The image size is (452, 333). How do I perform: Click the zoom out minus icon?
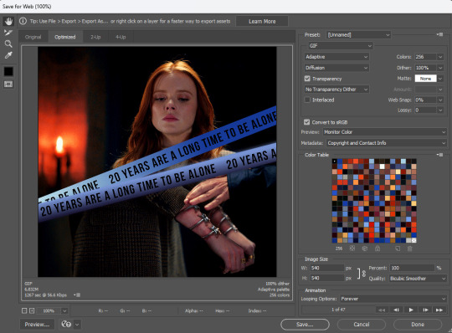point(24,310)
